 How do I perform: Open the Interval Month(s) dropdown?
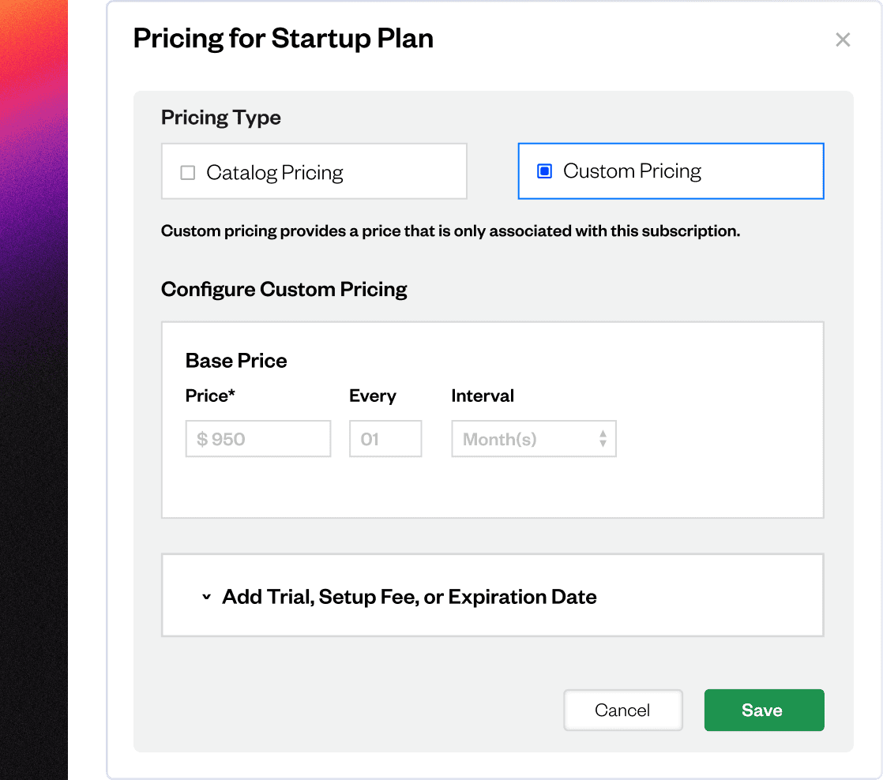coord(533,439)
